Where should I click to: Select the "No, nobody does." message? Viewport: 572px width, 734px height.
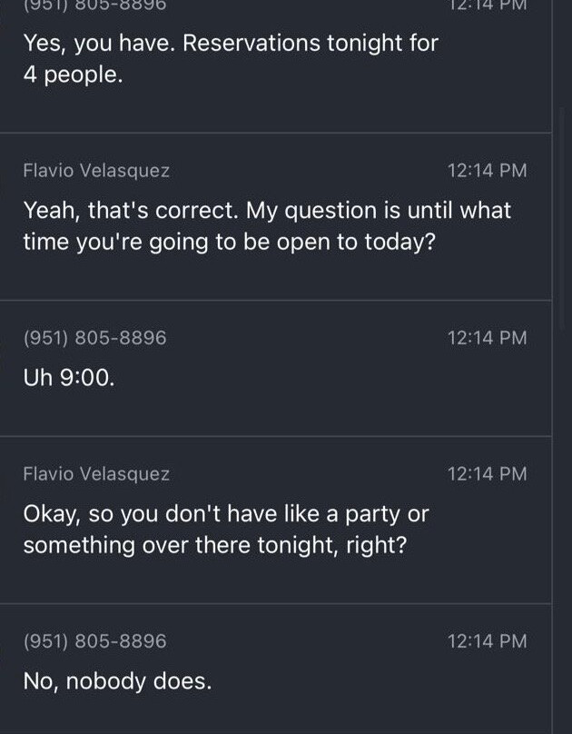(117, 681)
